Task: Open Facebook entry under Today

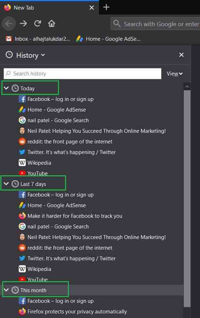Action: point(56,99)
